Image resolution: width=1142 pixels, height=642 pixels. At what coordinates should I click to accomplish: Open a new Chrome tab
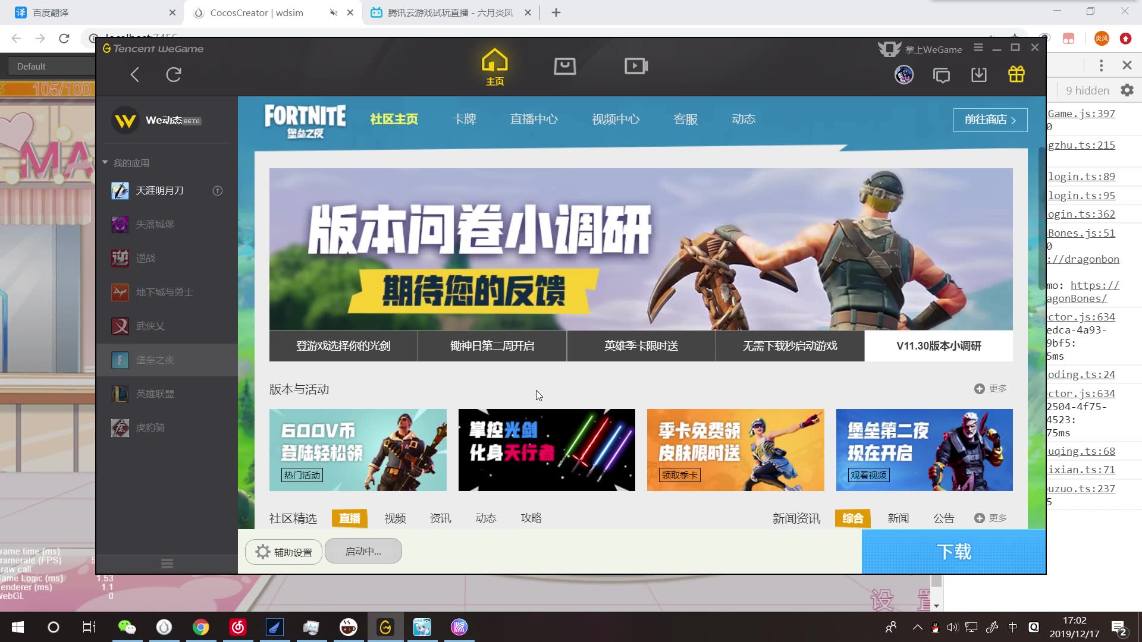click(556, 12)
